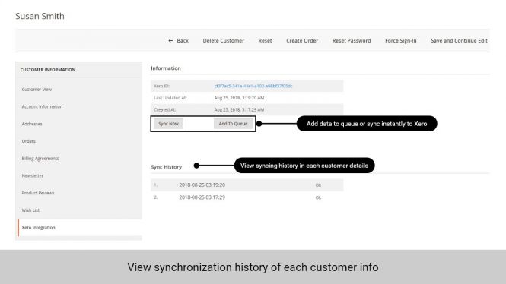The height and width of the screenshot is (284, 506).
Task: Click Reset Password
Action: click(352, 40)
